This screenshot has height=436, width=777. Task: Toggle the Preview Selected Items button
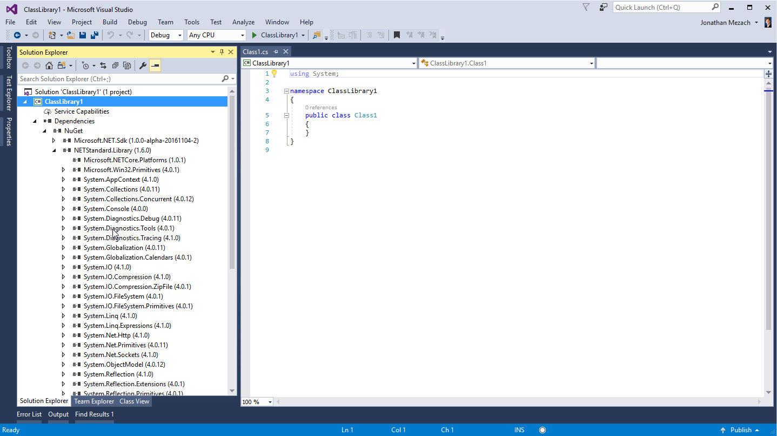click(x=155, y=65)
